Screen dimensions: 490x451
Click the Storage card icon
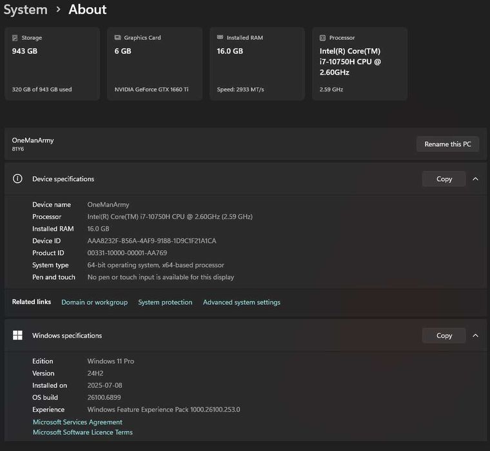[15, 38]
